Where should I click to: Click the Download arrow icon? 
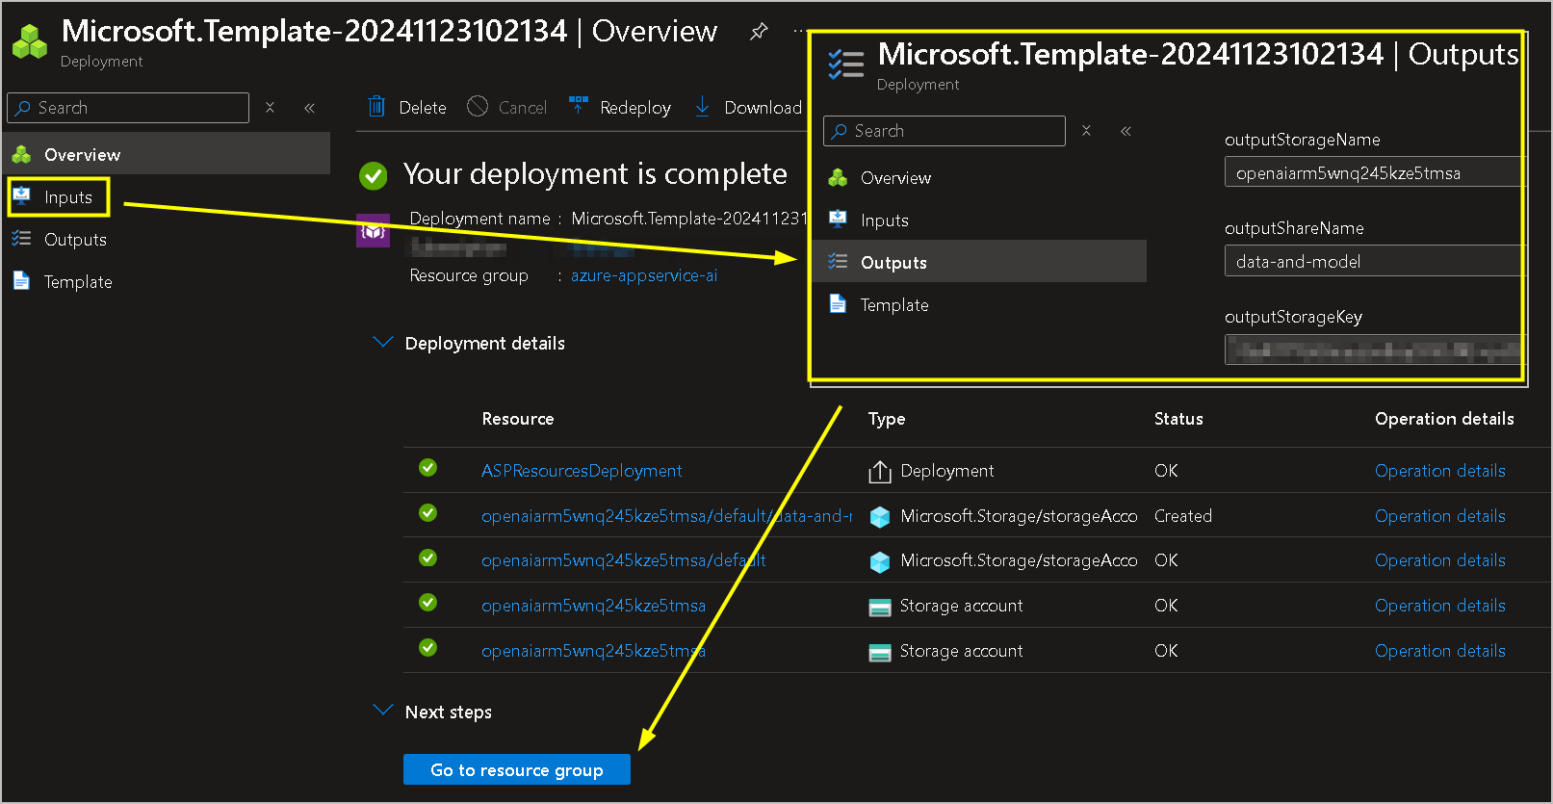[x=702, y=107]
